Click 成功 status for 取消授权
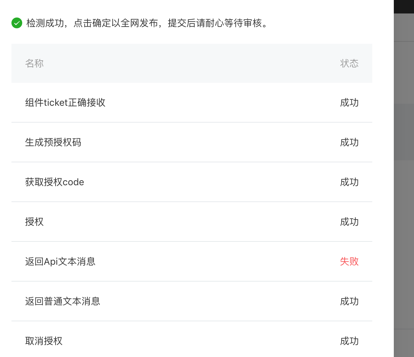Image resolution: width=414 pixels, height=357 pixels. (349, 341)
